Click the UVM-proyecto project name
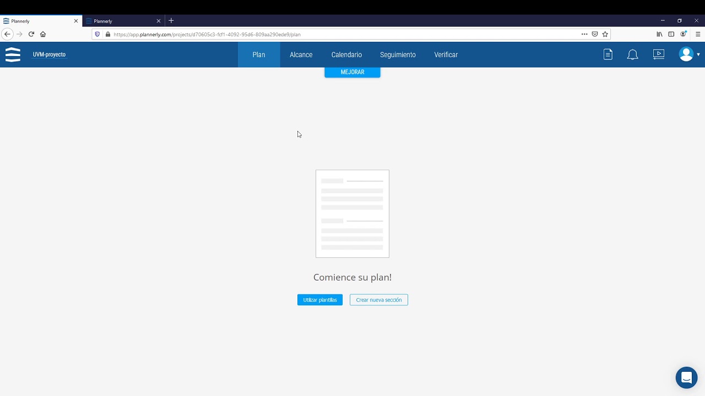Image resolution: width=705 pixels, height=396 pixels. [49, 54]
